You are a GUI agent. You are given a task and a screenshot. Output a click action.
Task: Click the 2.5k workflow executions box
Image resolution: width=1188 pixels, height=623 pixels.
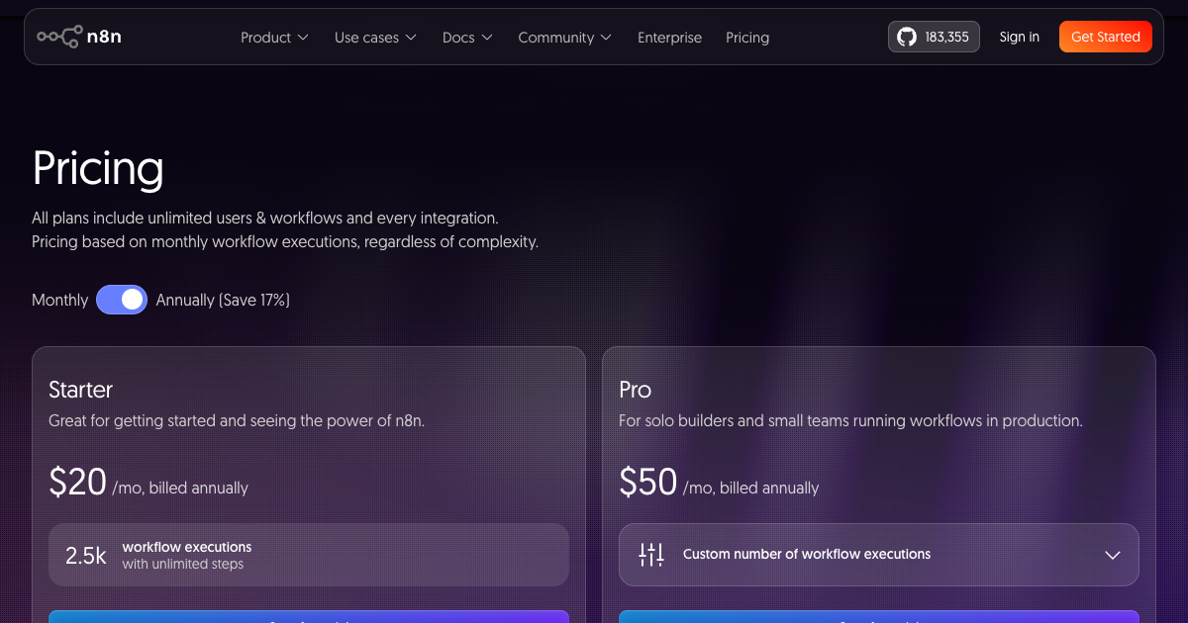(x=308, y=555)
